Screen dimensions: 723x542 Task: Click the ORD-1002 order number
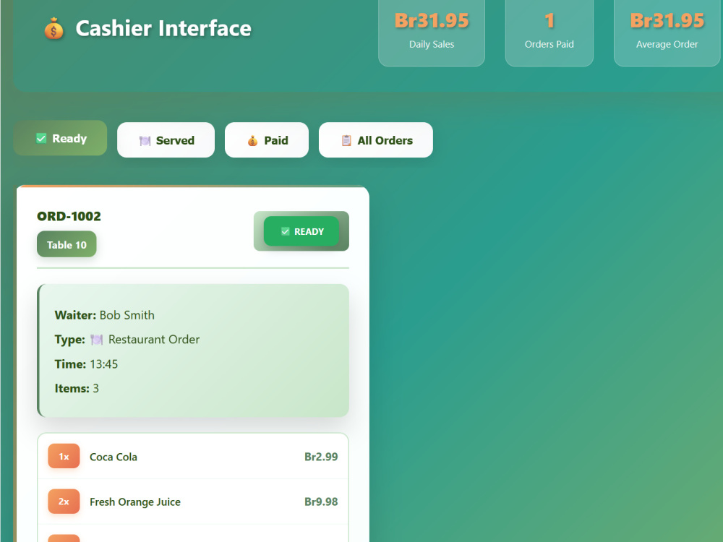(x=69, y=216)
